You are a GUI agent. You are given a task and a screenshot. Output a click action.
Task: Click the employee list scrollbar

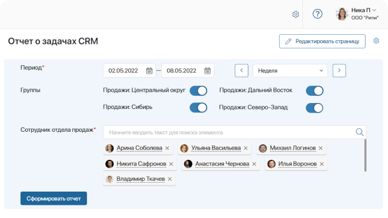click(x=365, y=155)
